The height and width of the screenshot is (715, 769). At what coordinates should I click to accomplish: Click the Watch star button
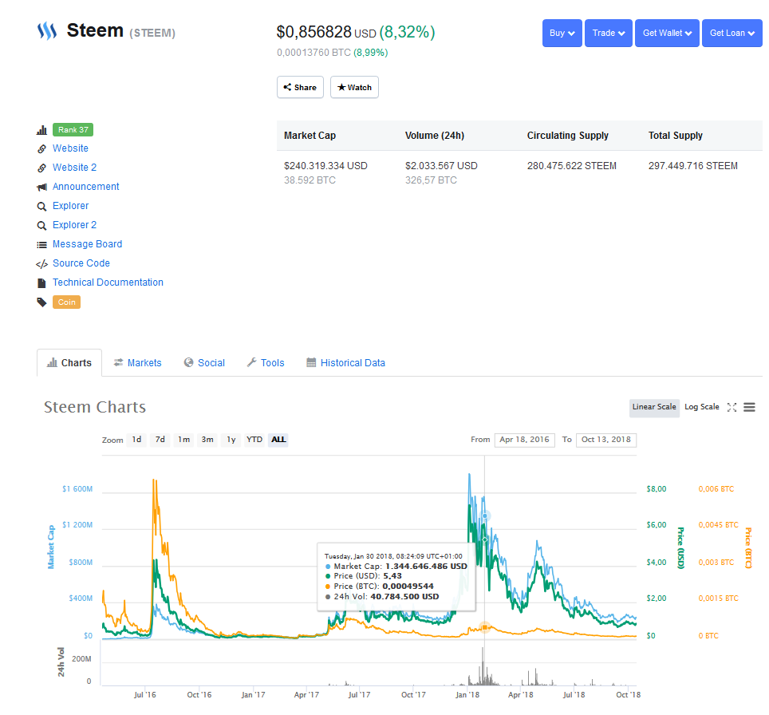pyautogui.click(x=354, y=87)
